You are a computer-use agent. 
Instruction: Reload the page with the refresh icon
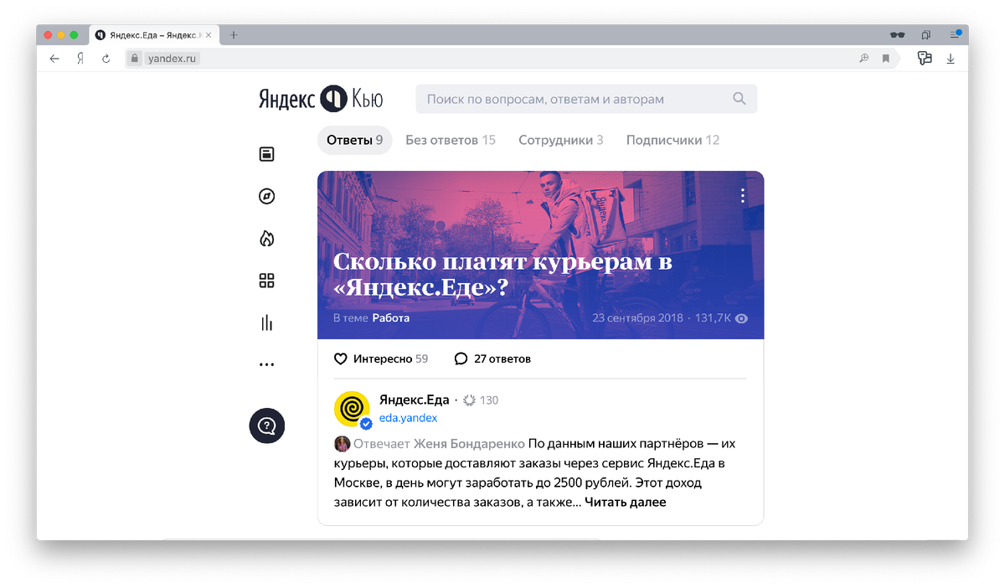[x=106, y=59]
